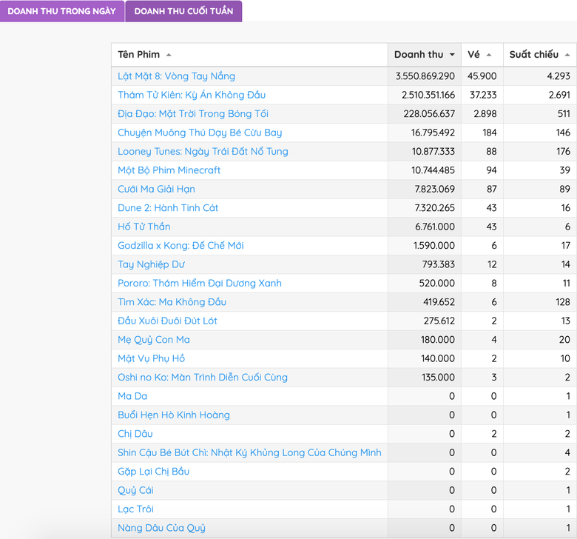Click the Nàng Dâu Của Quỷ link

(161, 528)
